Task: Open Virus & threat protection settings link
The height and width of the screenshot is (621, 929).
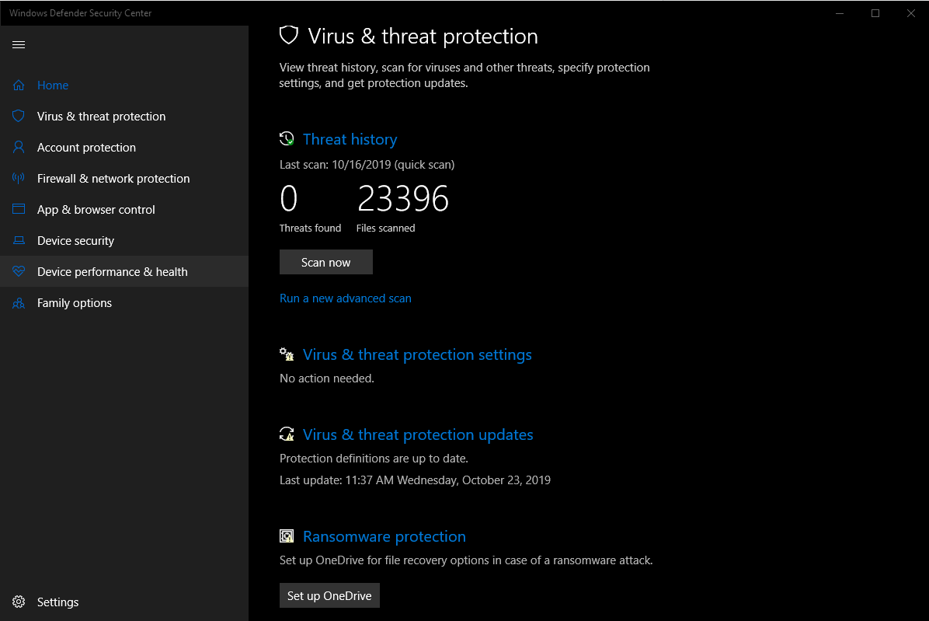Action: [x=417, y=354]
